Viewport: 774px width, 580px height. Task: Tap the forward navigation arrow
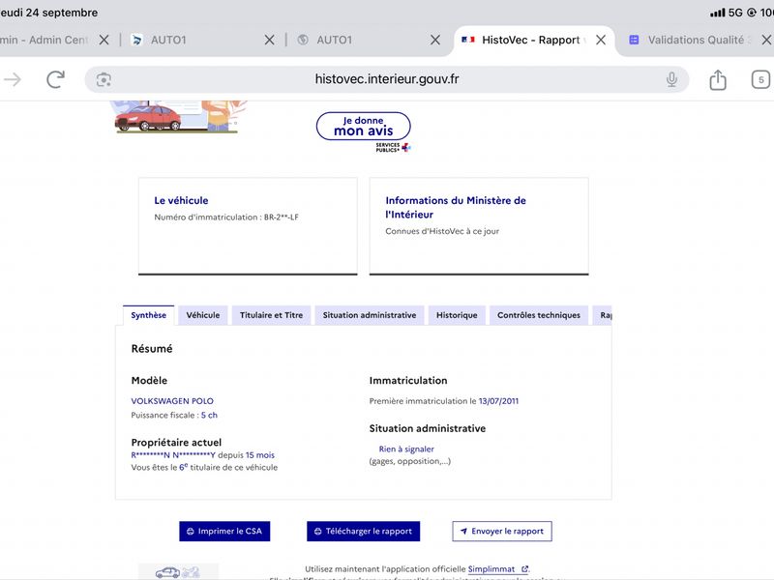13,79
